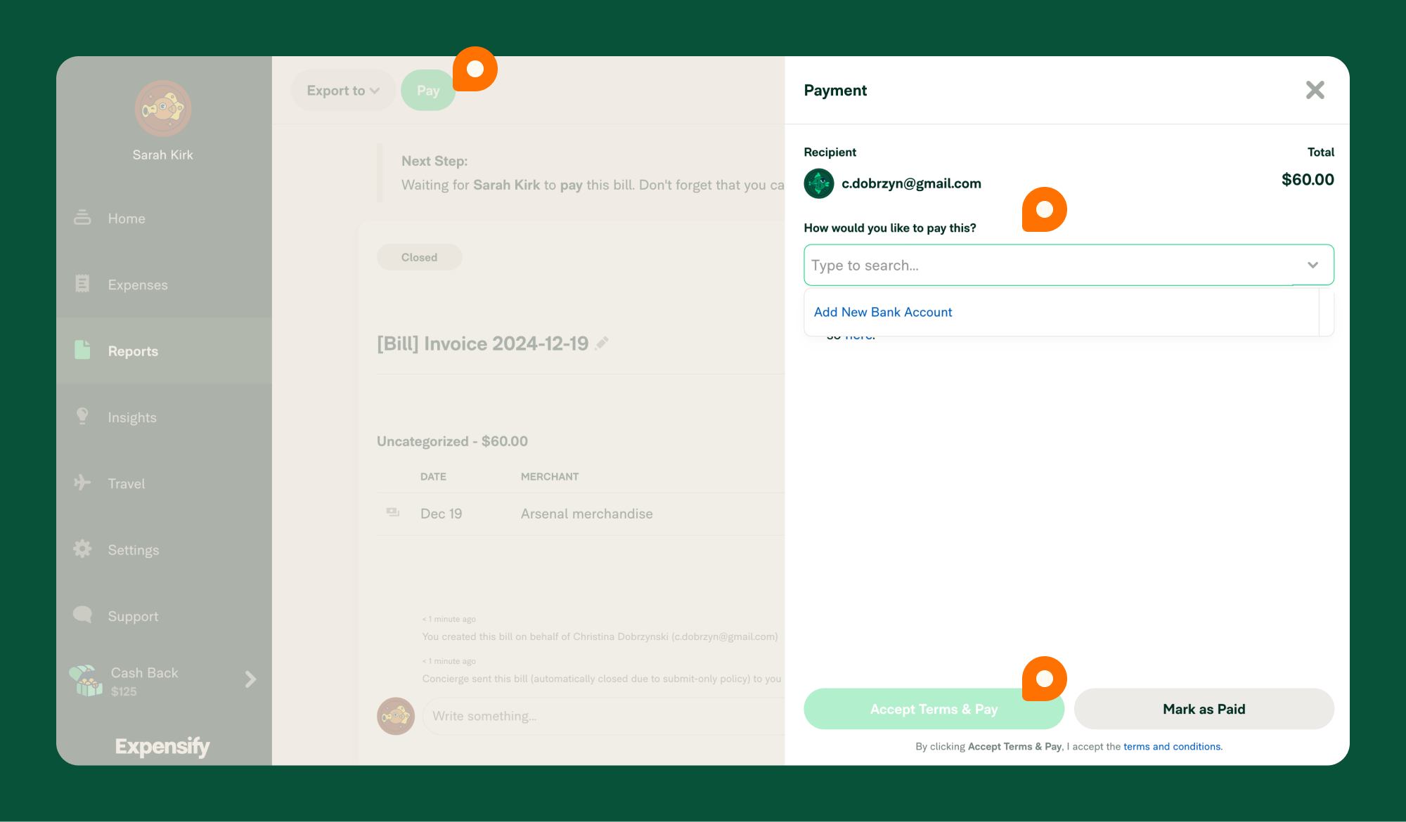Click the Reports sidebar icon
This screenshot has height=822, width=1406.
[x=83, y=351]
